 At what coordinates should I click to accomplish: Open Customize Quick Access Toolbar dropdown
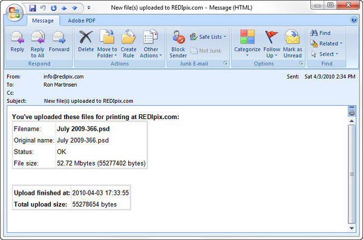(x=89, y=8)
